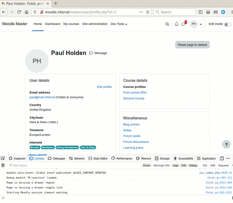
Task: Toggle the Warnings (49) console filter
Action: click(161, 165)
